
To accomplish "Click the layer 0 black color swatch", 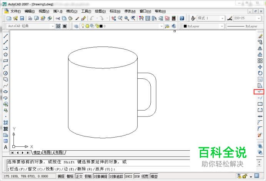I will (101, 26).
